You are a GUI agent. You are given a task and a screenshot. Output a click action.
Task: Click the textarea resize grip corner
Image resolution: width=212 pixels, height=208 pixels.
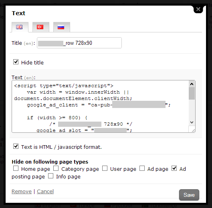(193, 130)
